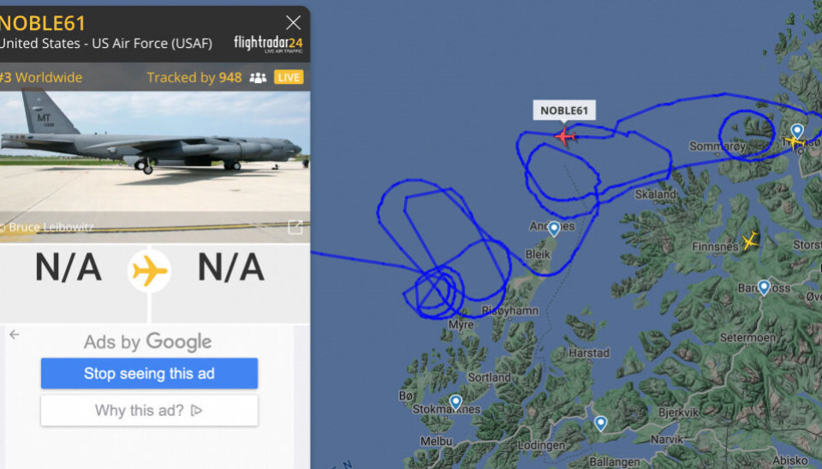The width and height of the screenshot is (822, 469).
Task: Click the #3 Worldwide ranking text
Action: (x=41, y=78)
